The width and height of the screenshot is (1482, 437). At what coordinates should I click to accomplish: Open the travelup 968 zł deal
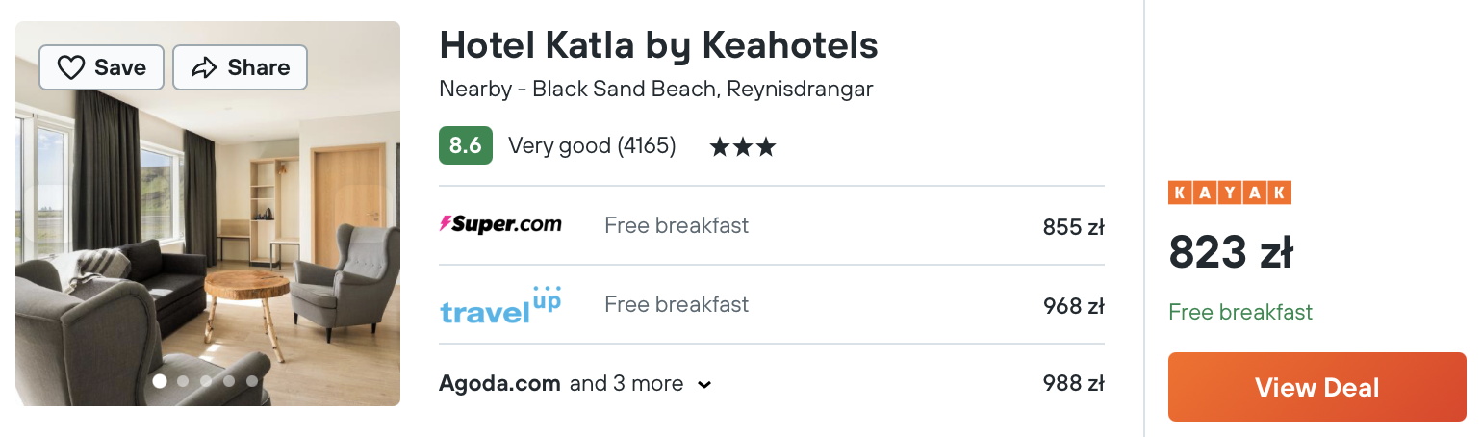point(772,304)
